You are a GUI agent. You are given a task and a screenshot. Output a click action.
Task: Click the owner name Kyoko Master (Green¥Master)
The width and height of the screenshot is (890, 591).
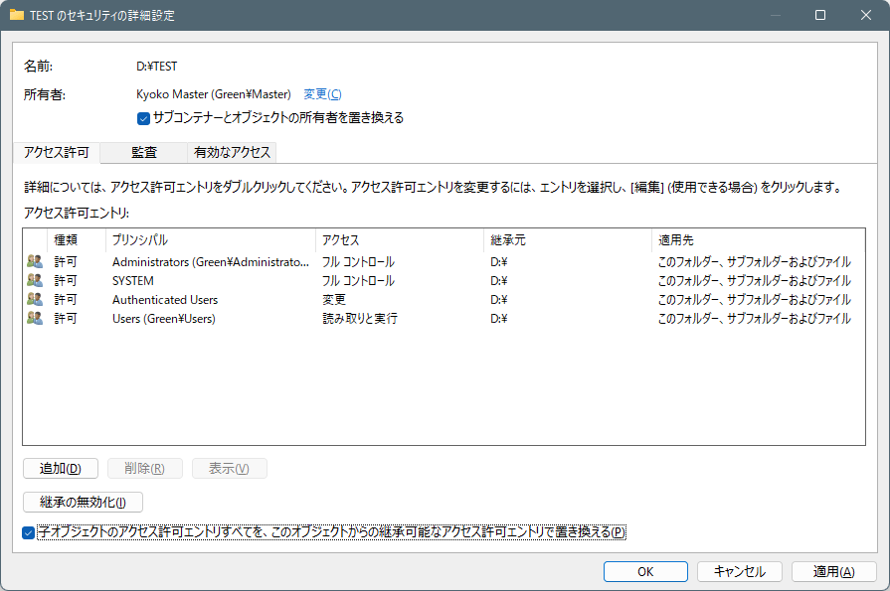(214, 94)
